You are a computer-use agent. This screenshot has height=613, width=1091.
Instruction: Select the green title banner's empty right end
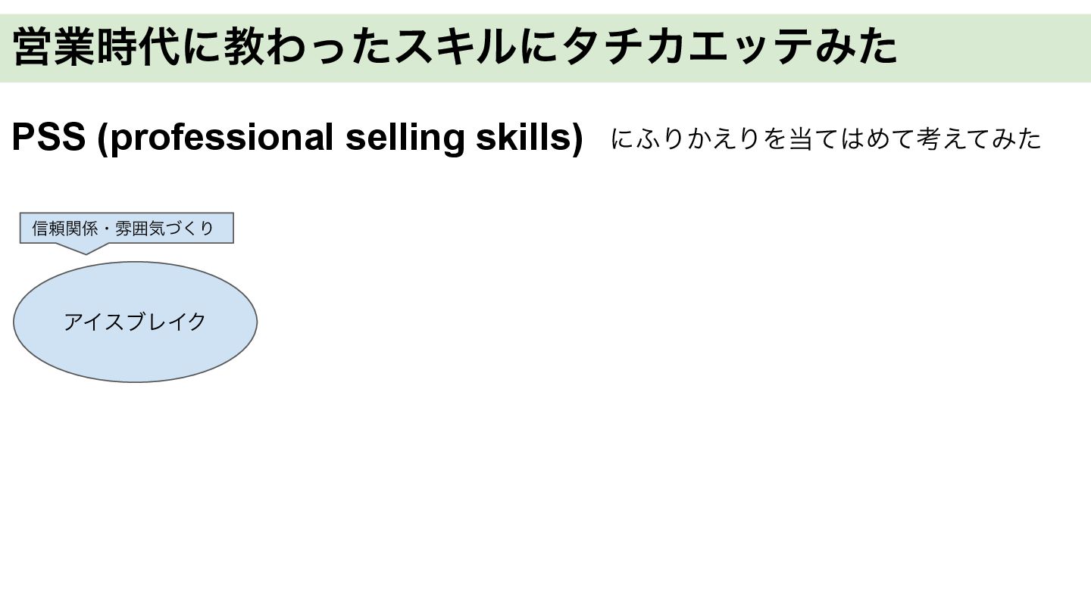coord(994,48)
